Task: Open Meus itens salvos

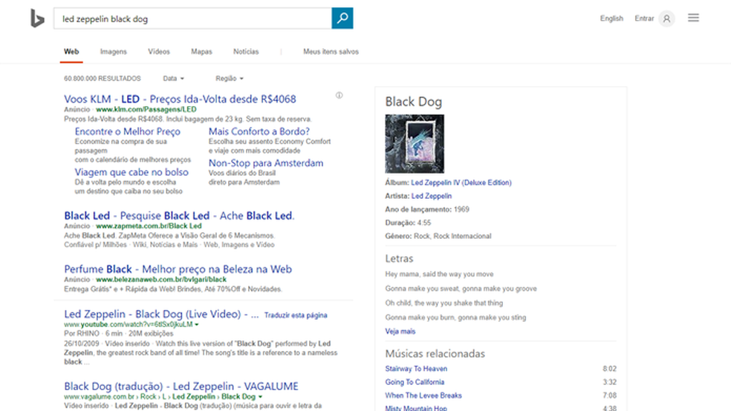Action: pos(331,52)
